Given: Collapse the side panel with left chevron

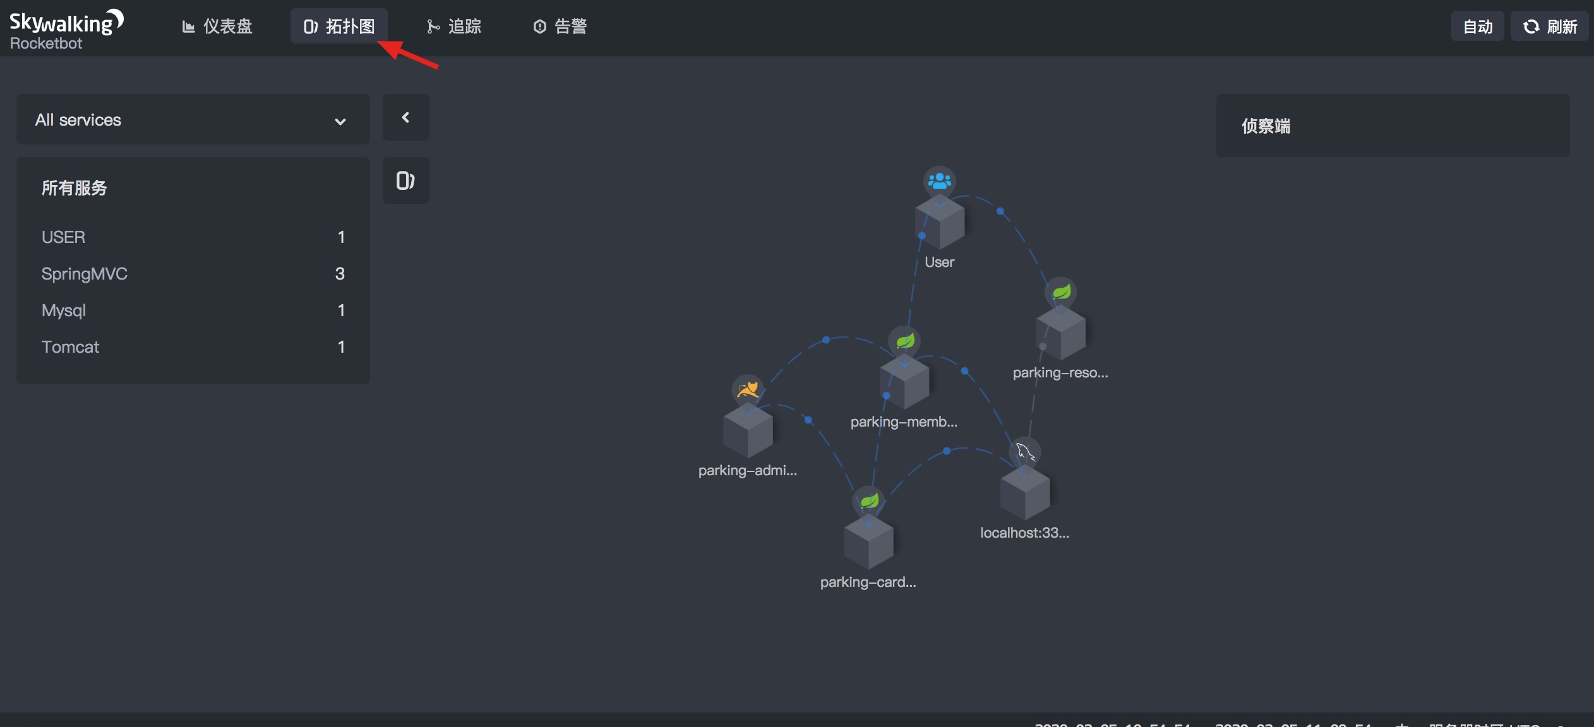Looking at the screenshot, I should click(405, 117).
